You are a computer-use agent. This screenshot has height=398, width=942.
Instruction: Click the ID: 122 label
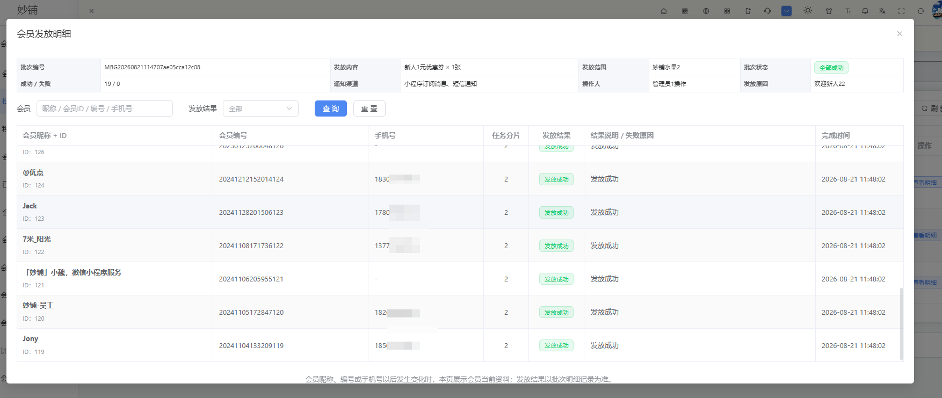(33, 252)
